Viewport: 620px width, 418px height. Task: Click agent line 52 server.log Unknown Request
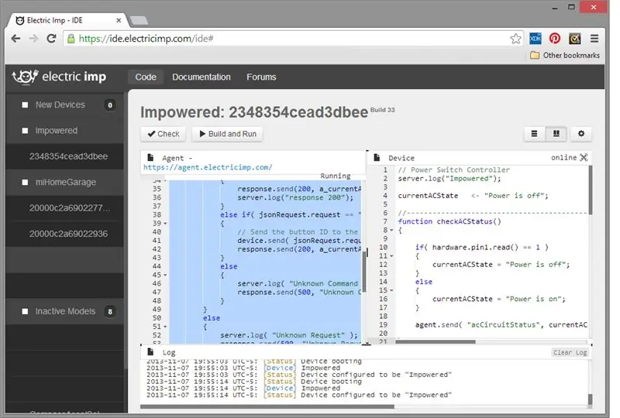tap(288, 335)
